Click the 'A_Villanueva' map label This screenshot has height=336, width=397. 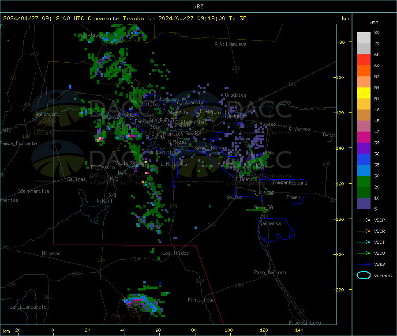230,44
